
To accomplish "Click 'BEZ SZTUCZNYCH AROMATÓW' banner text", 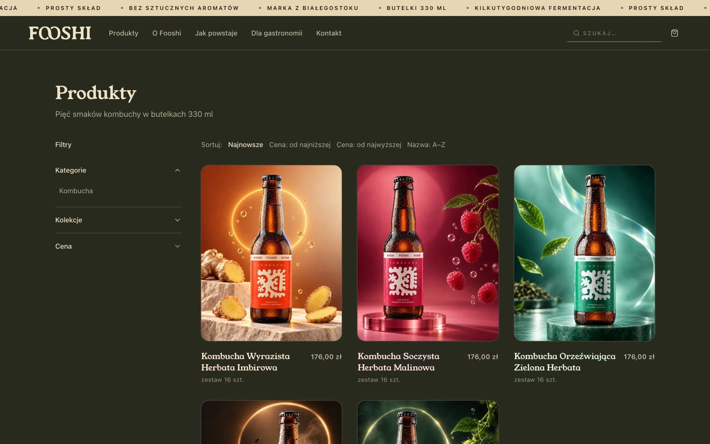I will (184, 8).
